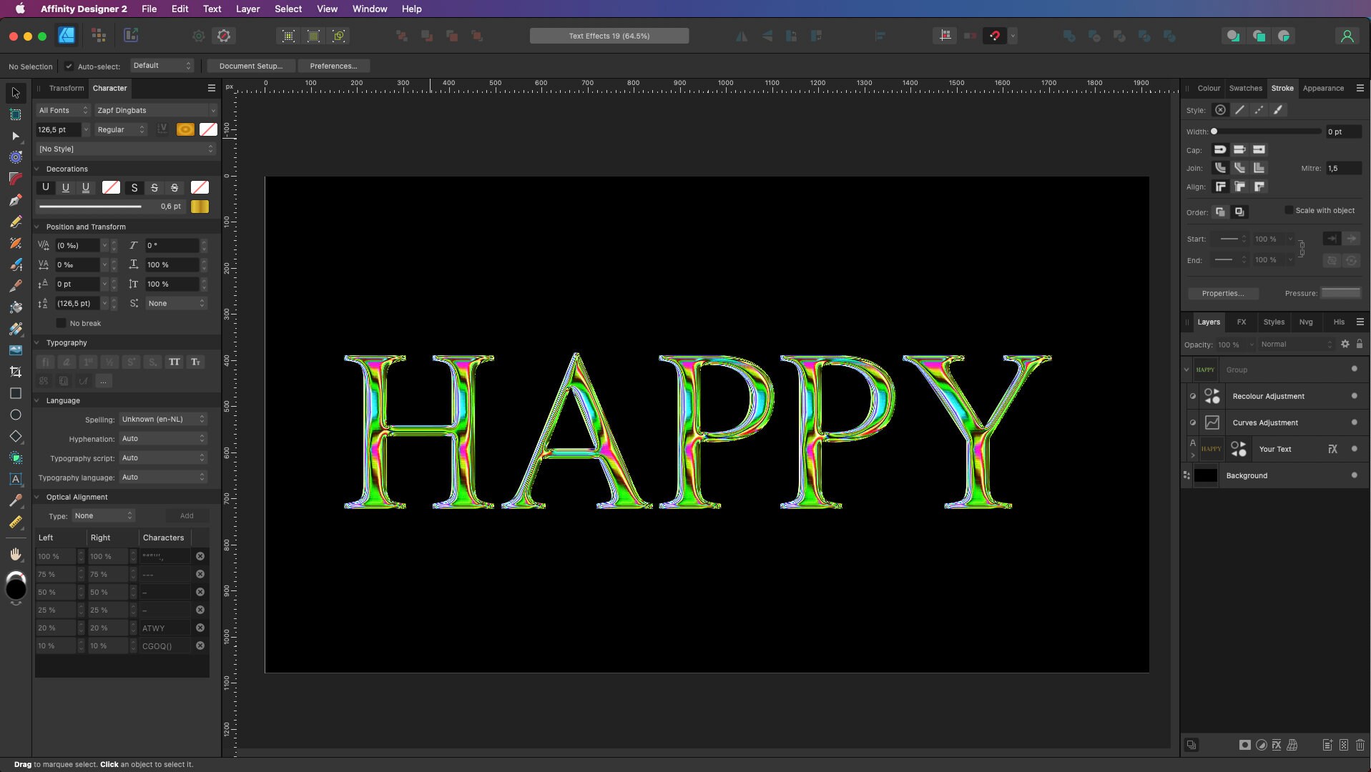This screenshot has width=1371, height=772.
Task: Select the Rectangle tool
Action: [16, 393]
